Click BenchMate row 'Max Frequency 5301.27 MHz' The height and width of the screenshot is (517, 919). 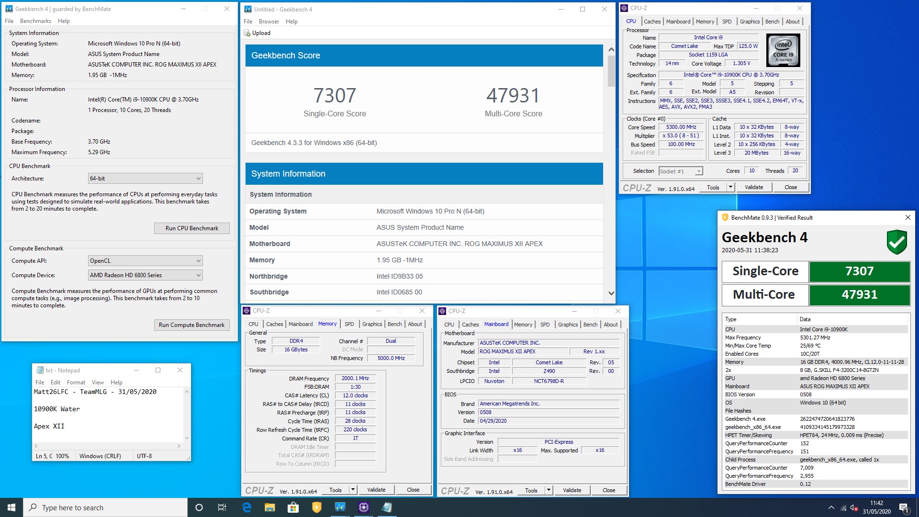[x=815, y=337]
